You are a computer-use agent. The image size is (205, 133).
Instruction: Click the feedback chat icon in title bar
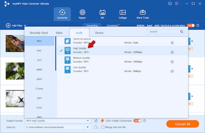(x=170, y=3)
